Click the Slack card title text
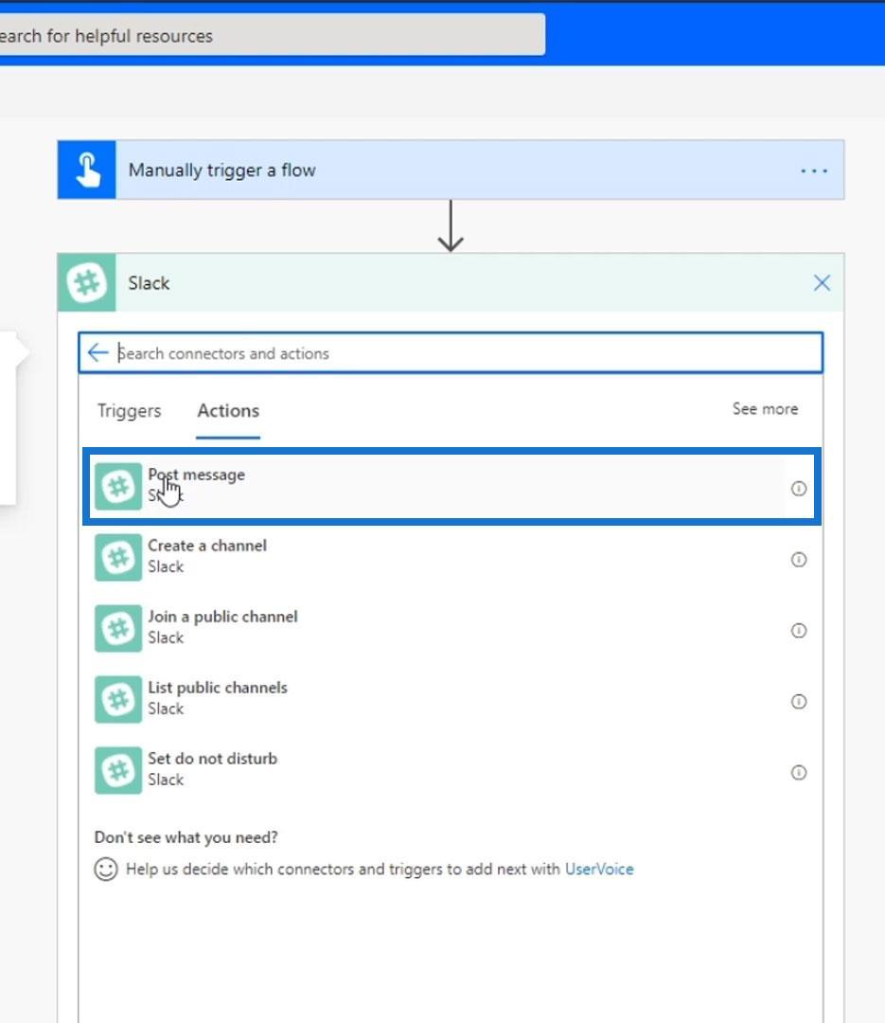This screenshot has height=1023, width=885. pyautogui.click(x=149, y=283)
